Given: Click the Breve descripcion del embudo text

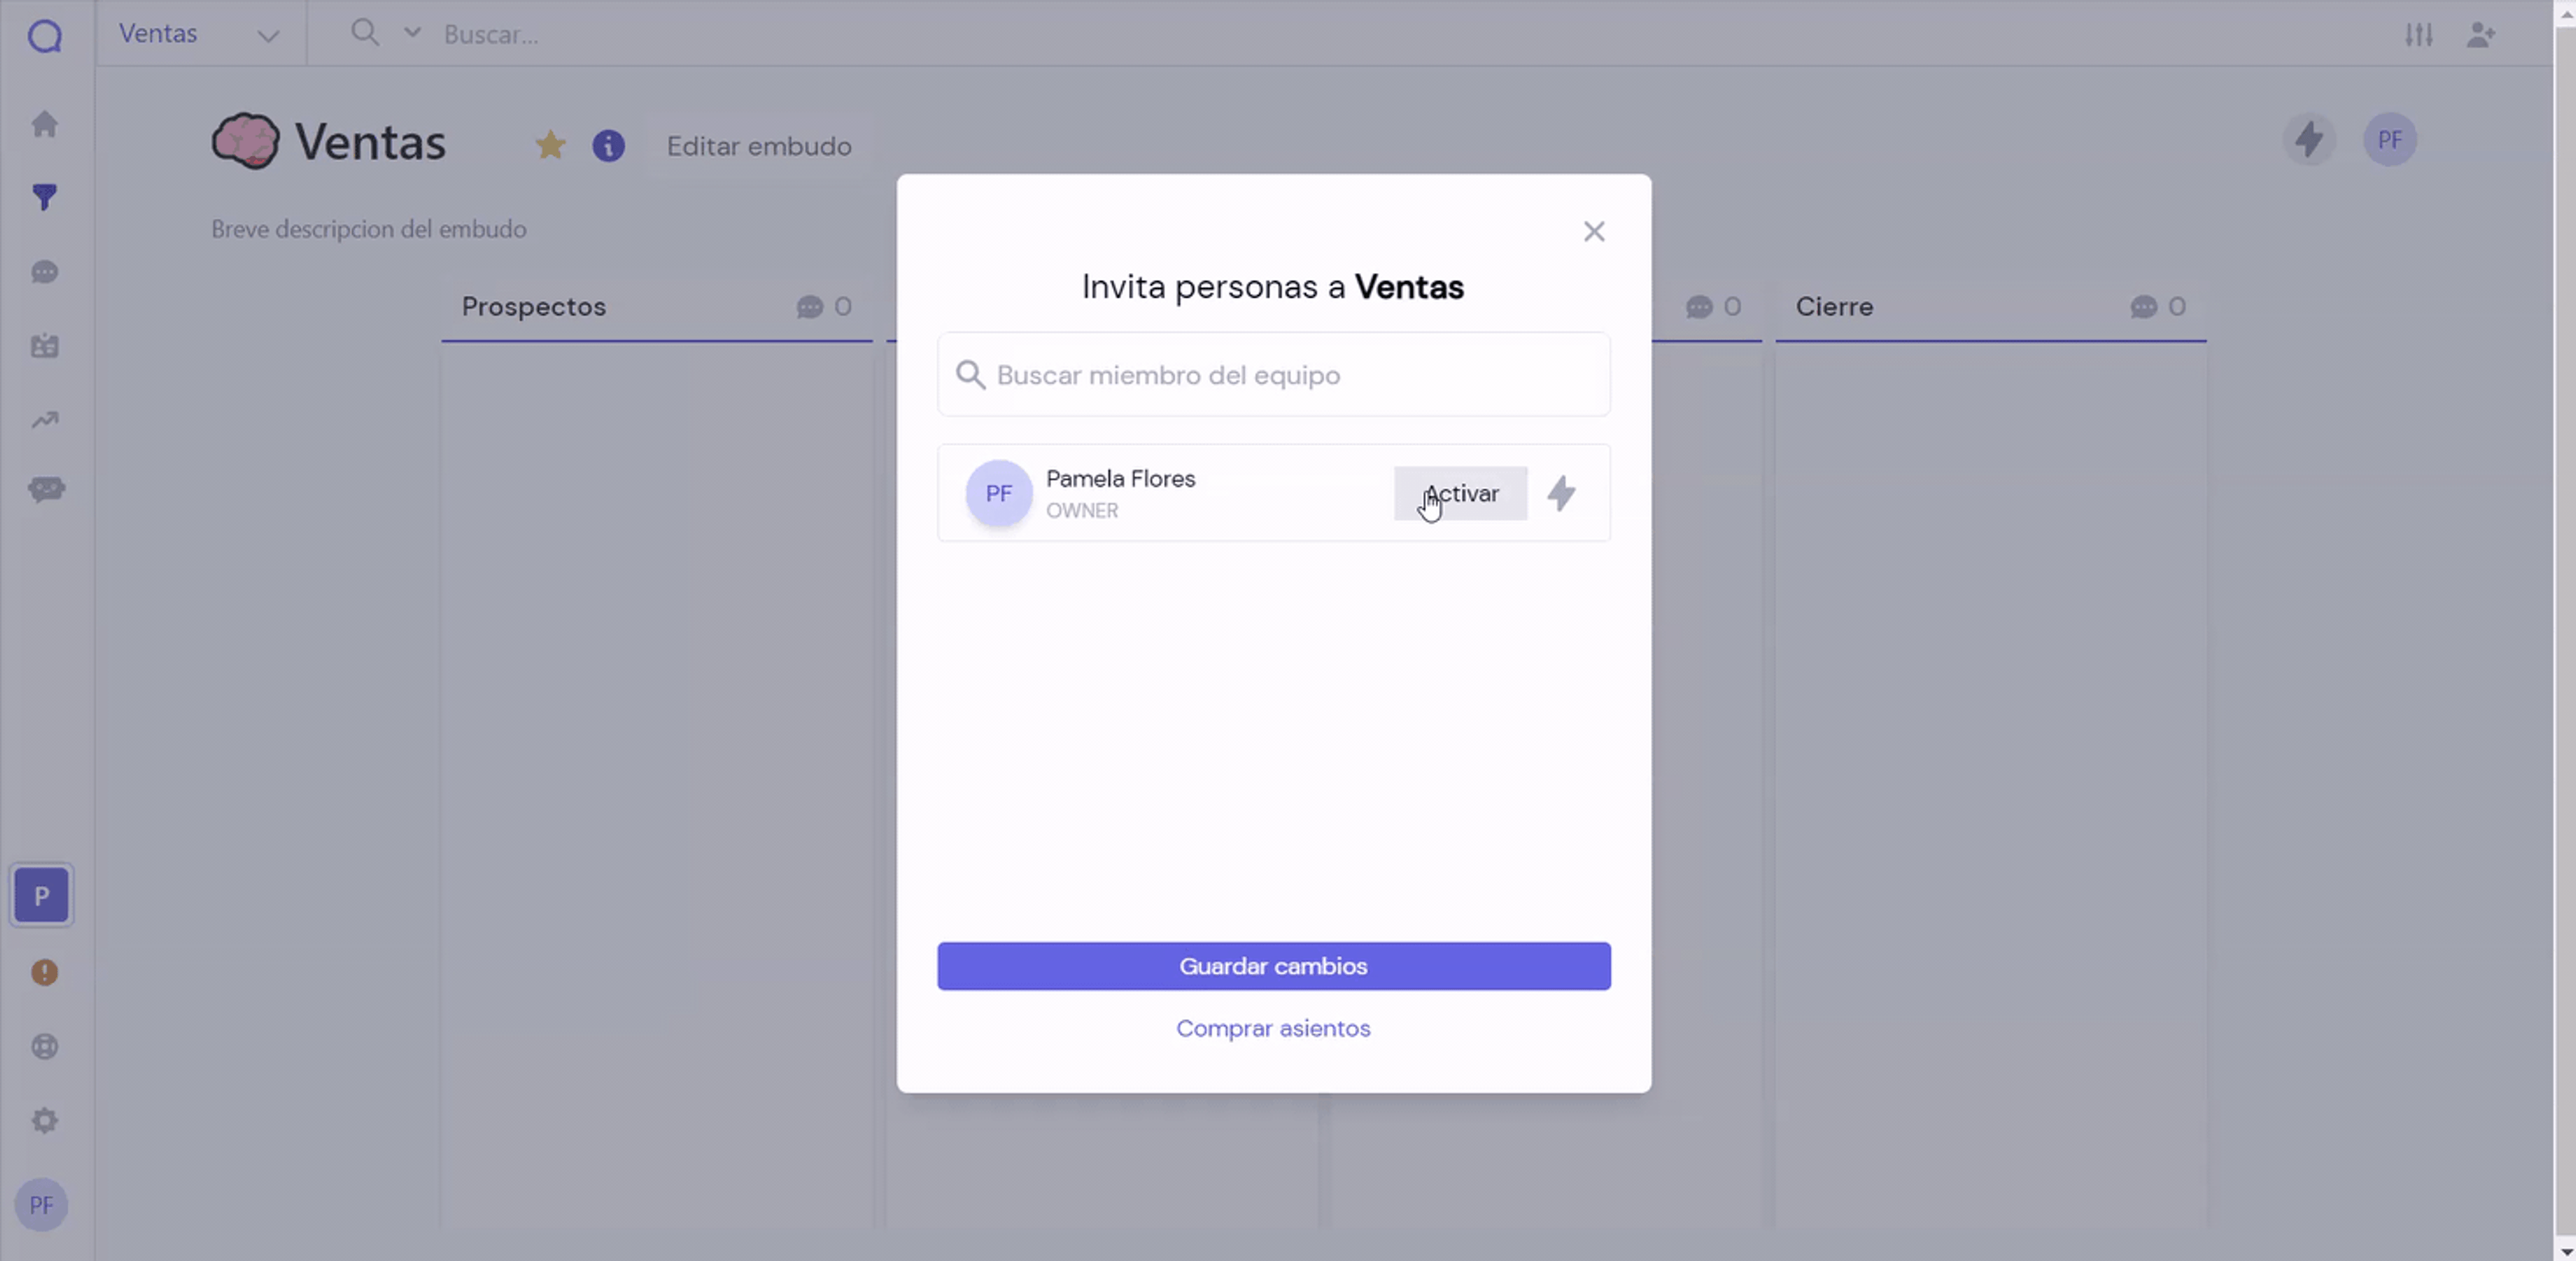Looking at the screenshot, I should point(368,229).
